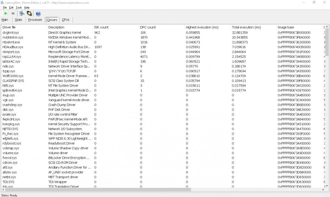Open the Edit menu
This screenshot has height=197, width=330.
click(11, 7)
